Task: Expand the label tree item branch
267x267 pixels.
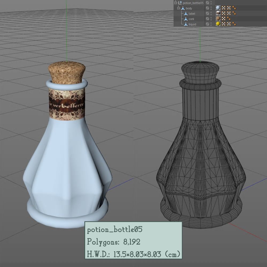Action: tap(182, 14)
